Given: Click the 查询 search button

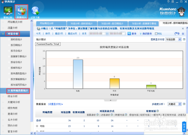Looking at the screenshot, I should pos(132,34).
